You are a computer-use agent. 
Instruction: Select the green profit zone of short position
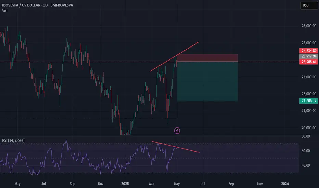click(x=207, y=81)
